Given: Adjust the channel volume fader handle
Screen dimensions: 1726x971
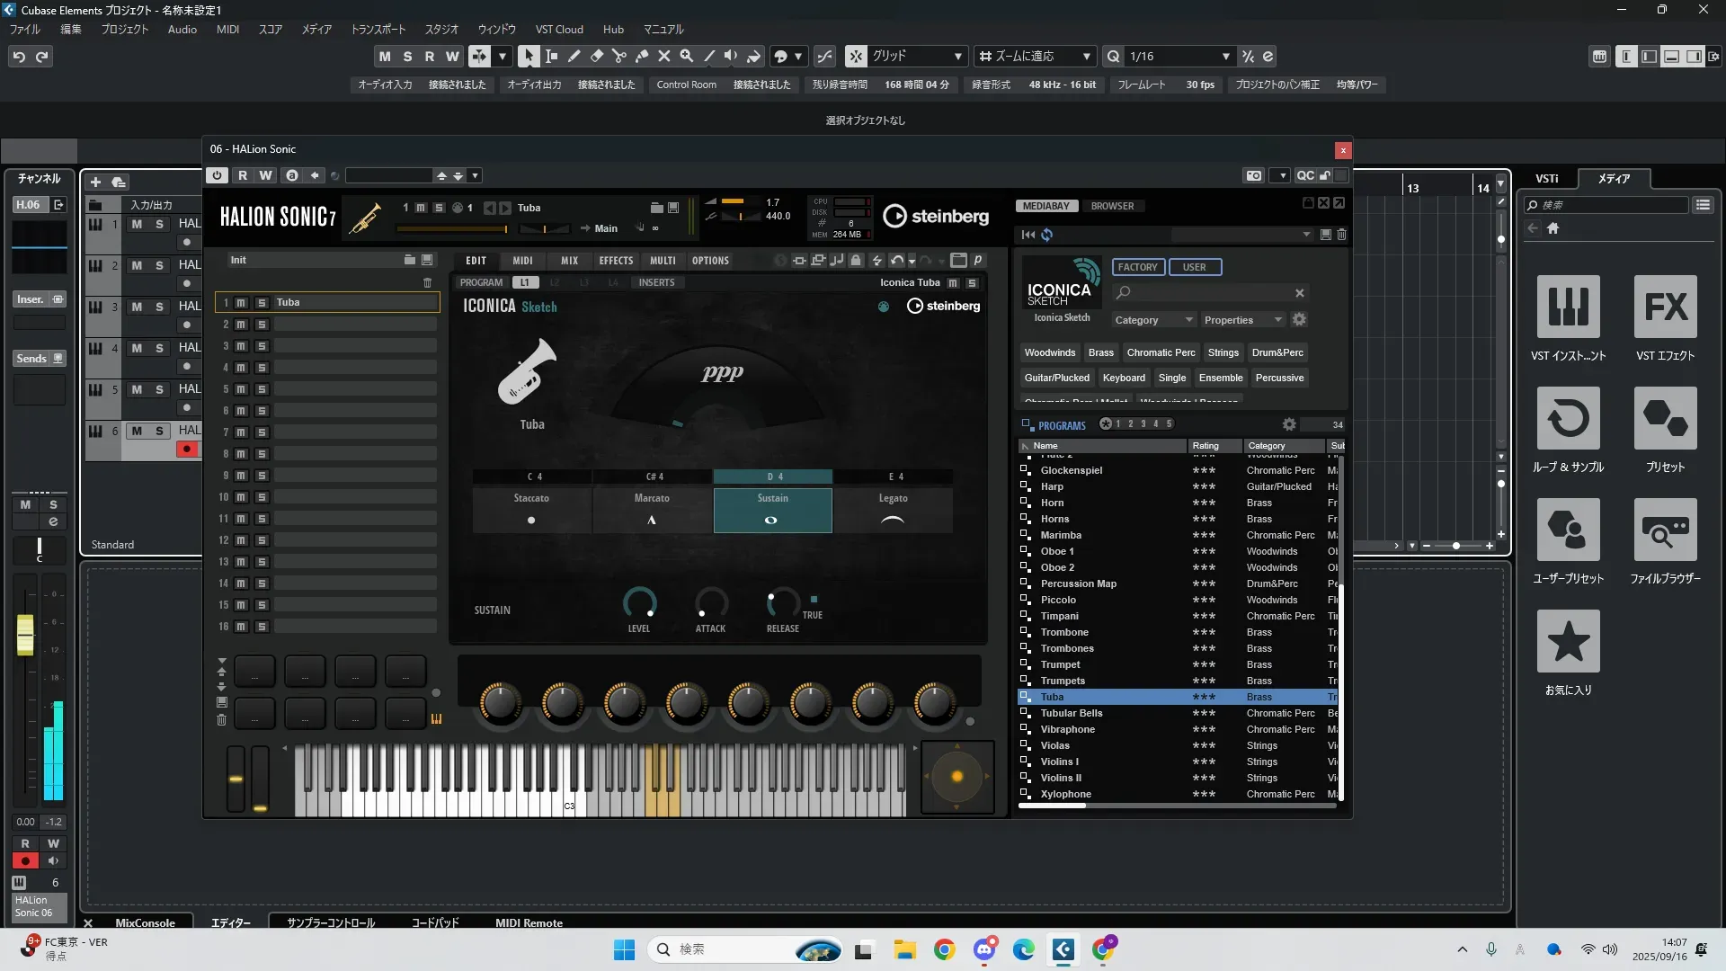Looking at the screenshot, I should pyautogui.click(x=25, y=635).
